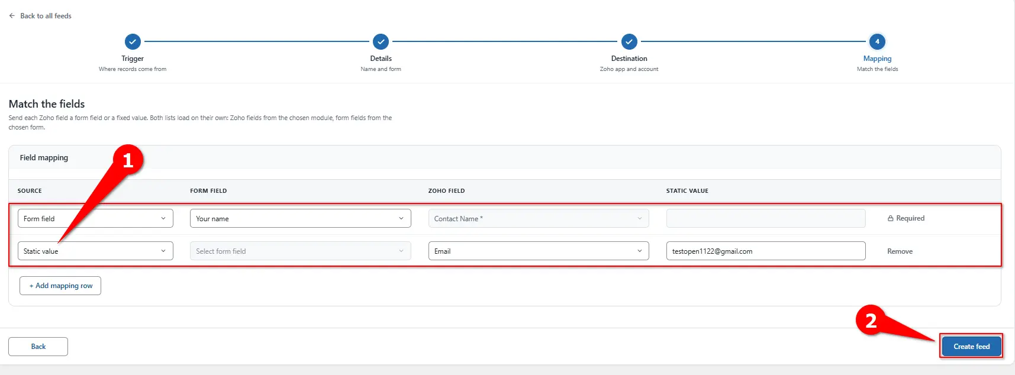Click the Match the fields step subtitle
This screenshot has height=375, width=1015.
877,69
